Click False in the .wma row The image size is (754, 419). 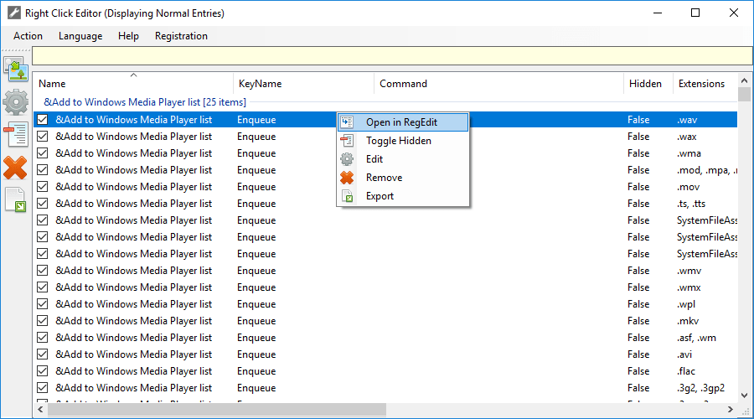pyautogui.click(x=638, y=153)
